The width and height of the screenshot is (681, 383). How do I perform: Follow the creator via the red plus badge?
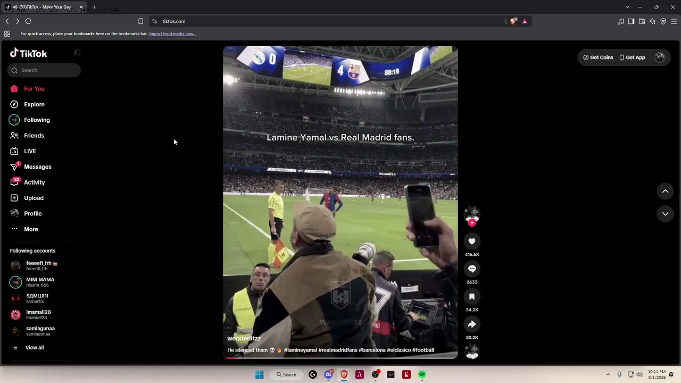472,223
